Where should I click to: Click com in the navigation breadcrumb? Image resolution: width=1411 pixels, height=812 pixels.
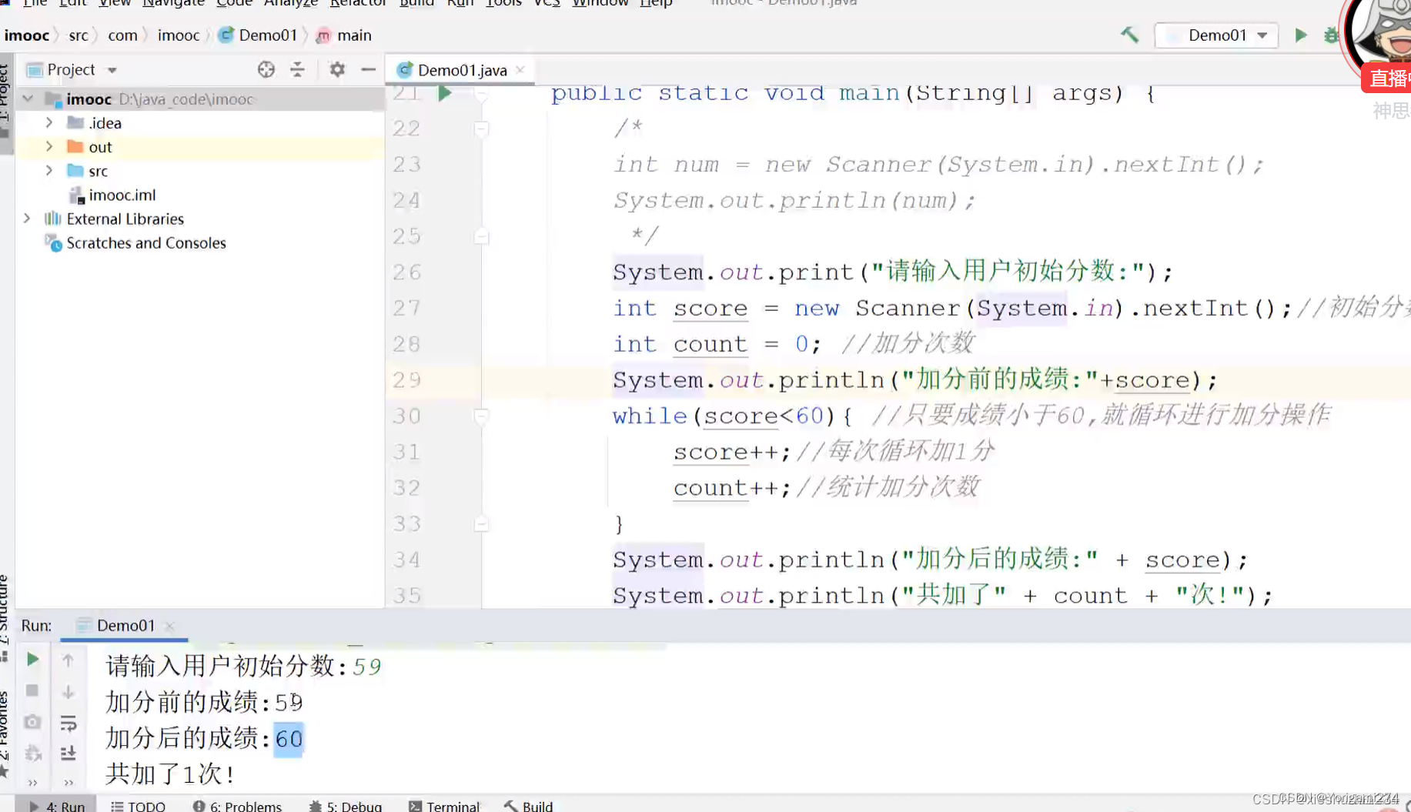pyautogui.click(x=122, y=35)
